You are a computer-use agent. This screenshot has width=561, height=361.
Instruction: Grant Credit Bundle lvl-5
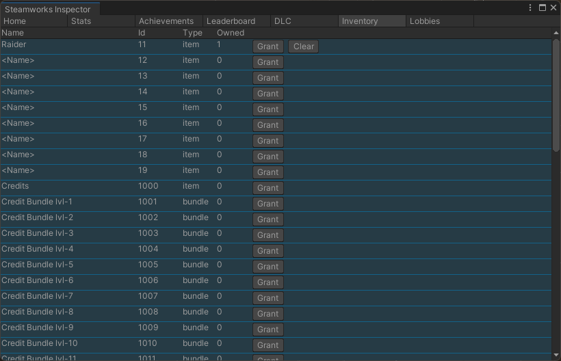click(268, 267)
